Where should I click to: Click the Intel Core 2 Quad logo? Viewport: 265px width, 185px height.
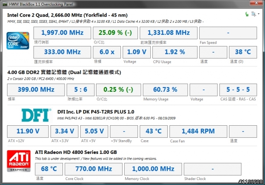pyautogui.click(x=18, y=41)
